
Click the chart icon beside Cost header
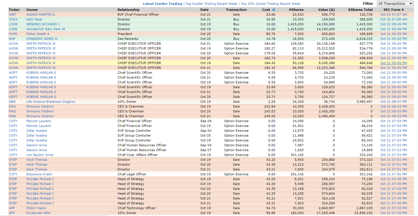point(274,10)
